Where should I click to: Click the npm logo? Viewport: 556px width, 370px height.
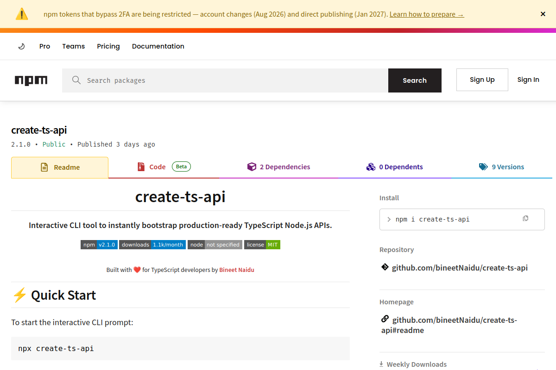tap(31, 80)
